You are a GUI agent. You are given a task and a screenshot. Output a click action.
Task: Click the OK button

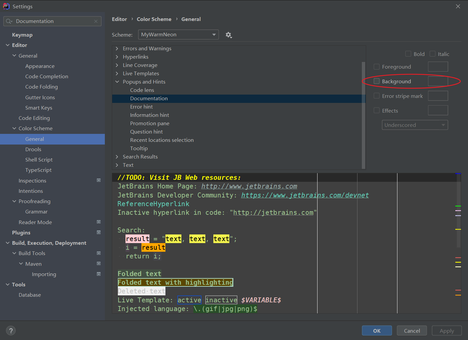click(377, 331)
